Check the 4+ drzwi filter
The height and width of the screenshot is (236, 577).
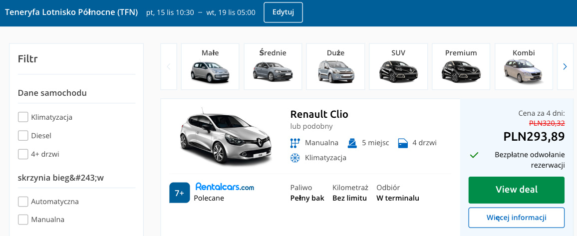pos(23,154)
